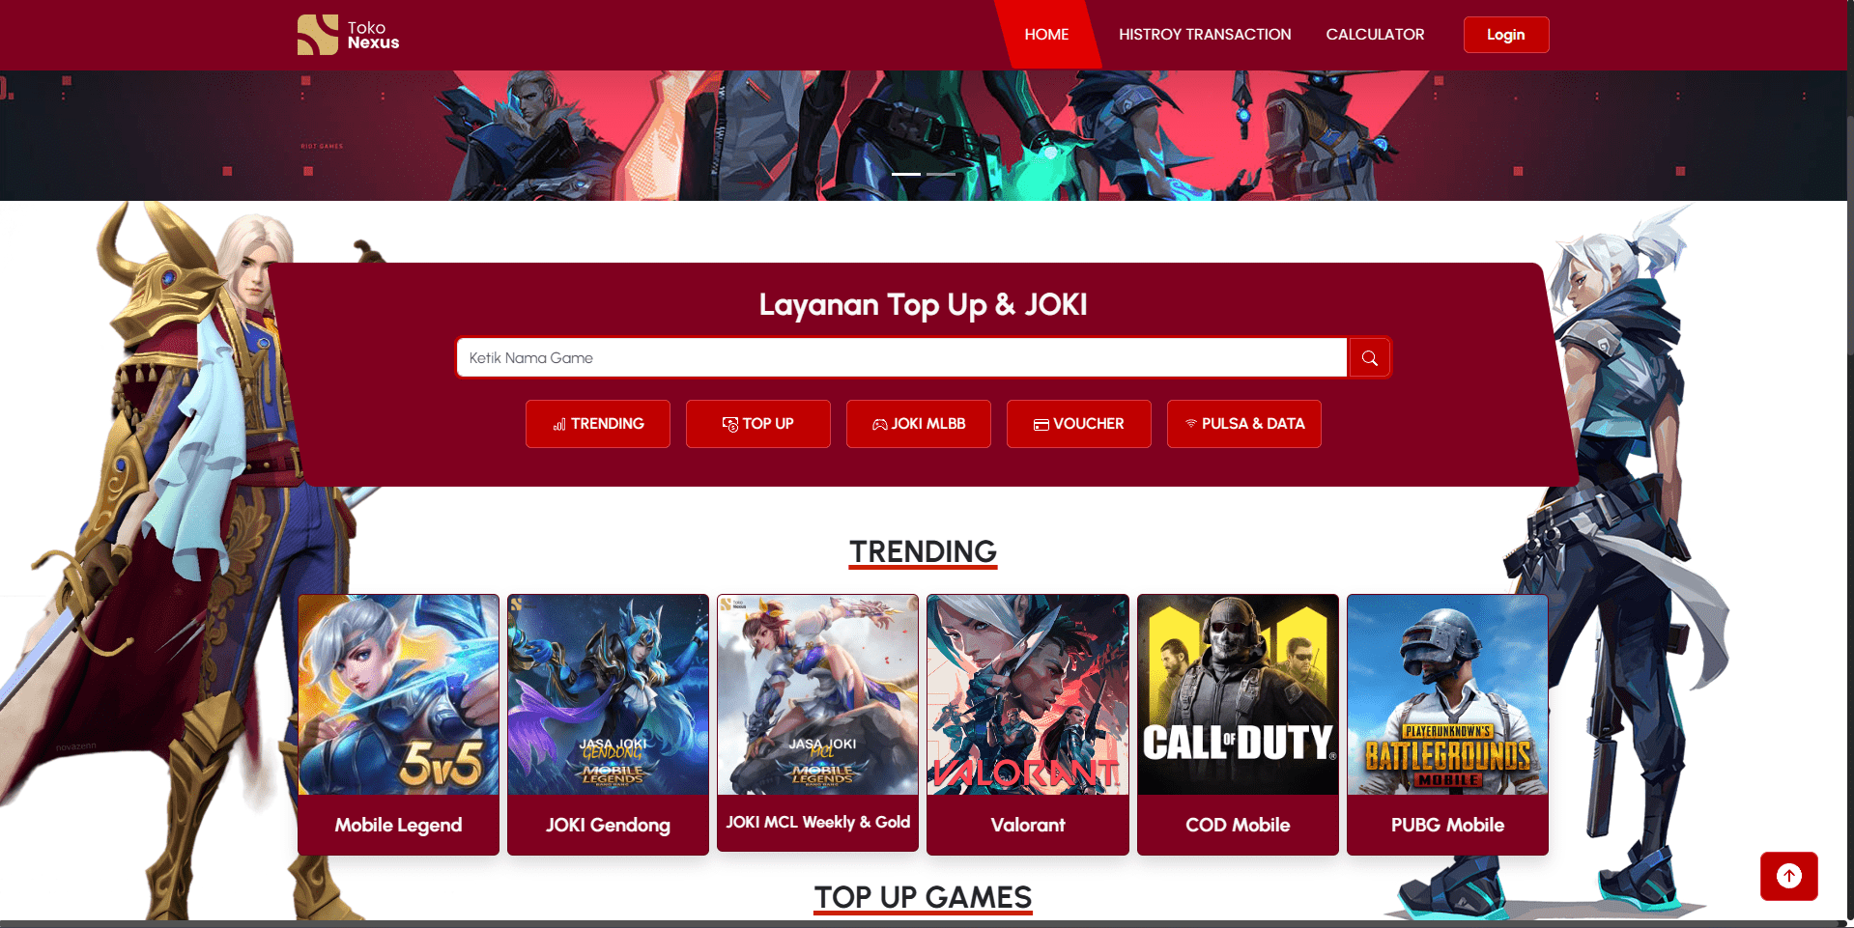Open the Valorant game card
This screenshot has width=1854, height=928.
click(1028, 724)
